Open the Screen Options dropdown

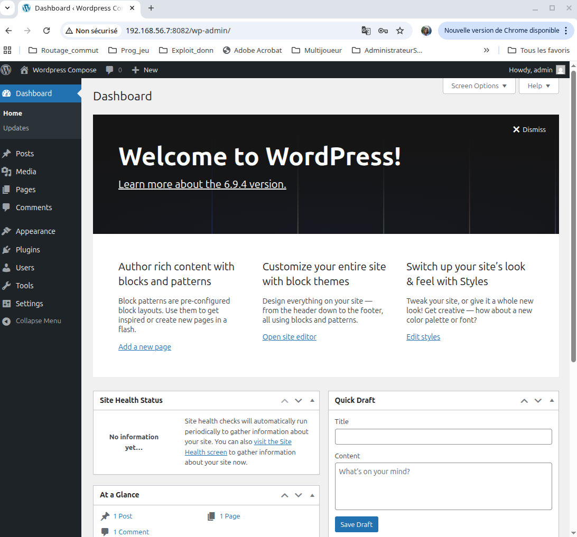pos(479,86)
